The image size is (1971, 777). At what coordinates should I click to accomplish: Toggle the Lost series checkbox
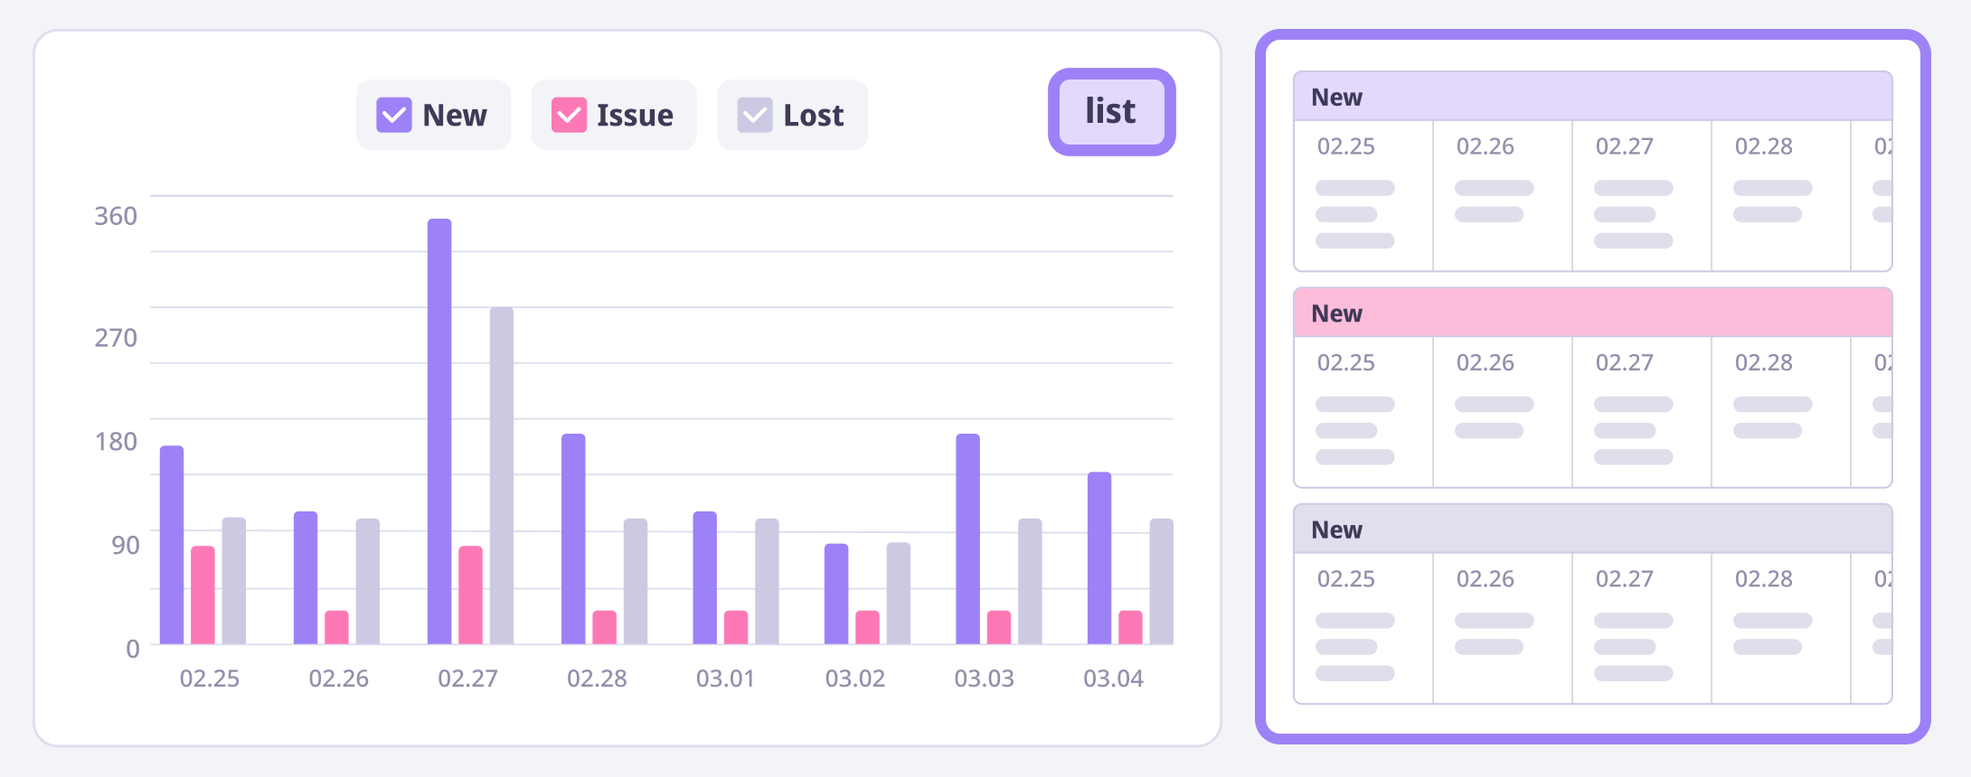(x=755, y=116)
